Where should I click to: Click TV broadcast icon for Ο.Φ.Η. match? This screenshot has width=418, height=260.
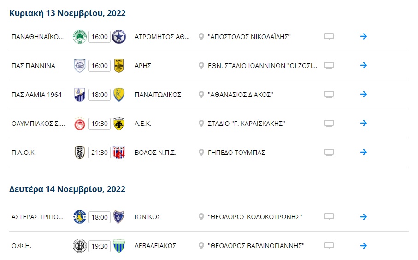click(329, 246)
